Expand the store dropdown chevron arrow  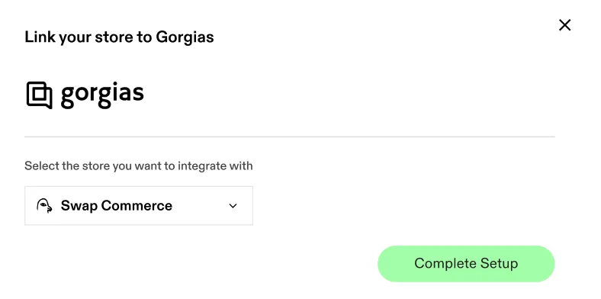pyautogui.click(x=233, y=206)
